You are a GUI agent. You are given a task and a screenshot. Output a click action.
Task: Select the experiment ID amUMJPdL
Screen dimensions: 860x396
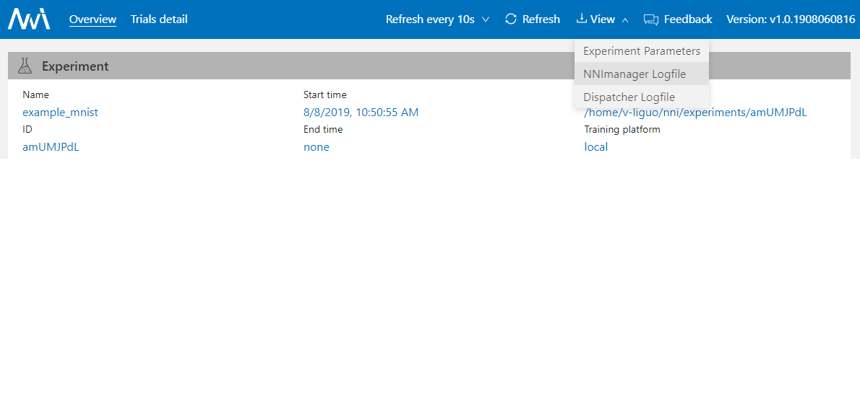51,147
